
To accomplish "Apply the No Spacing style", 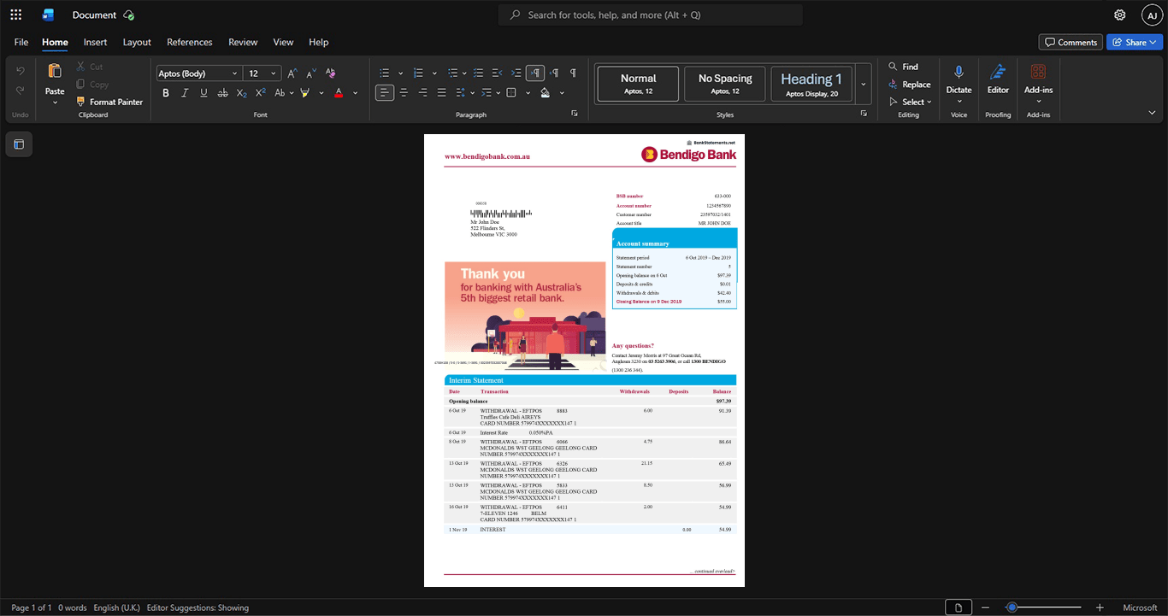I will click(x=725, y=84).
